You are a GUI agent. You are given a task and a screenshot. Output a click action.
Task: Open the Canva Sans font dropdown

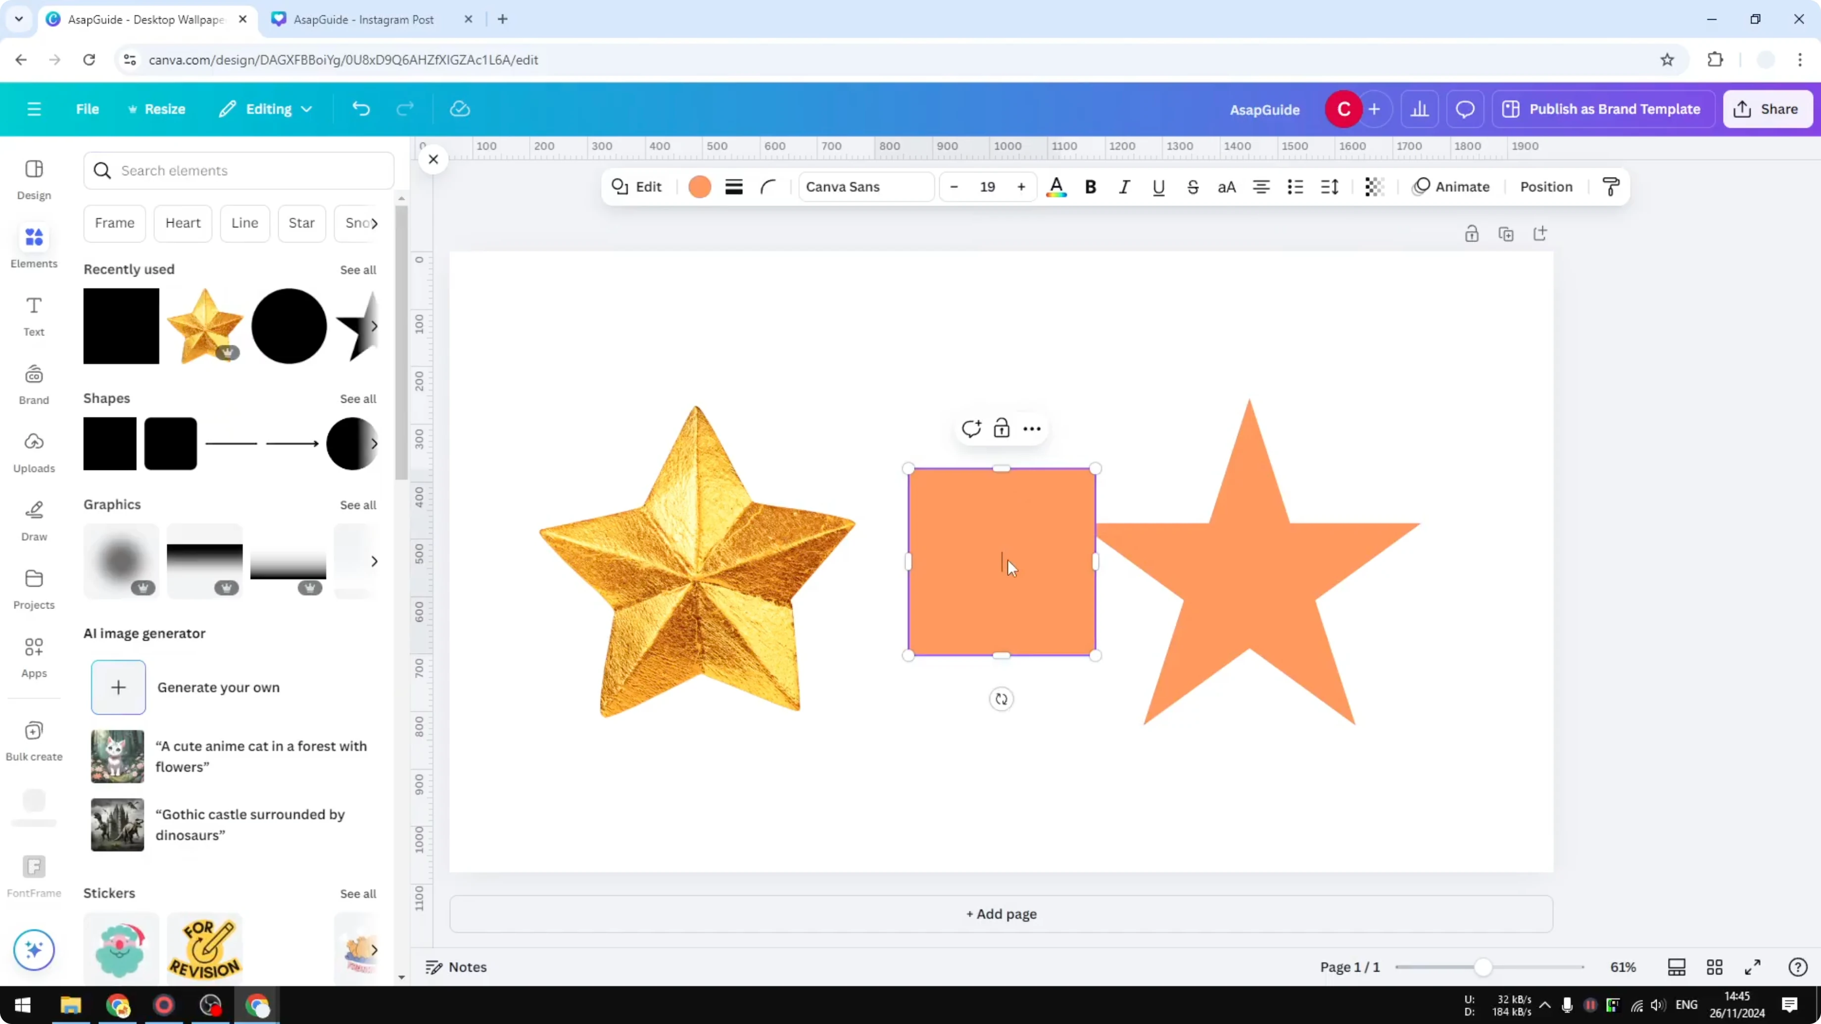click(865, 186)
